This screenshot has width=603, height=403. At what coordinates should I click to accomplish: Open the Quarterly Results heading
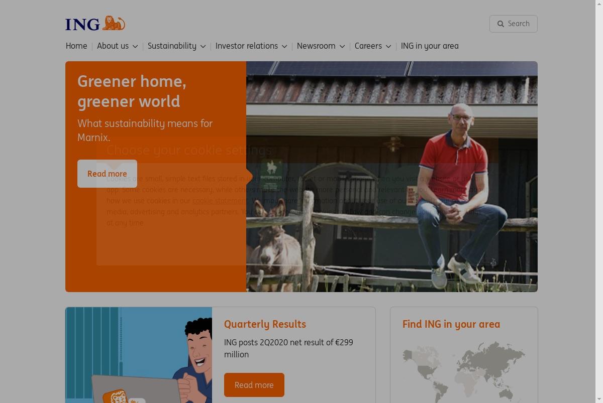click(x=265, y=324)
